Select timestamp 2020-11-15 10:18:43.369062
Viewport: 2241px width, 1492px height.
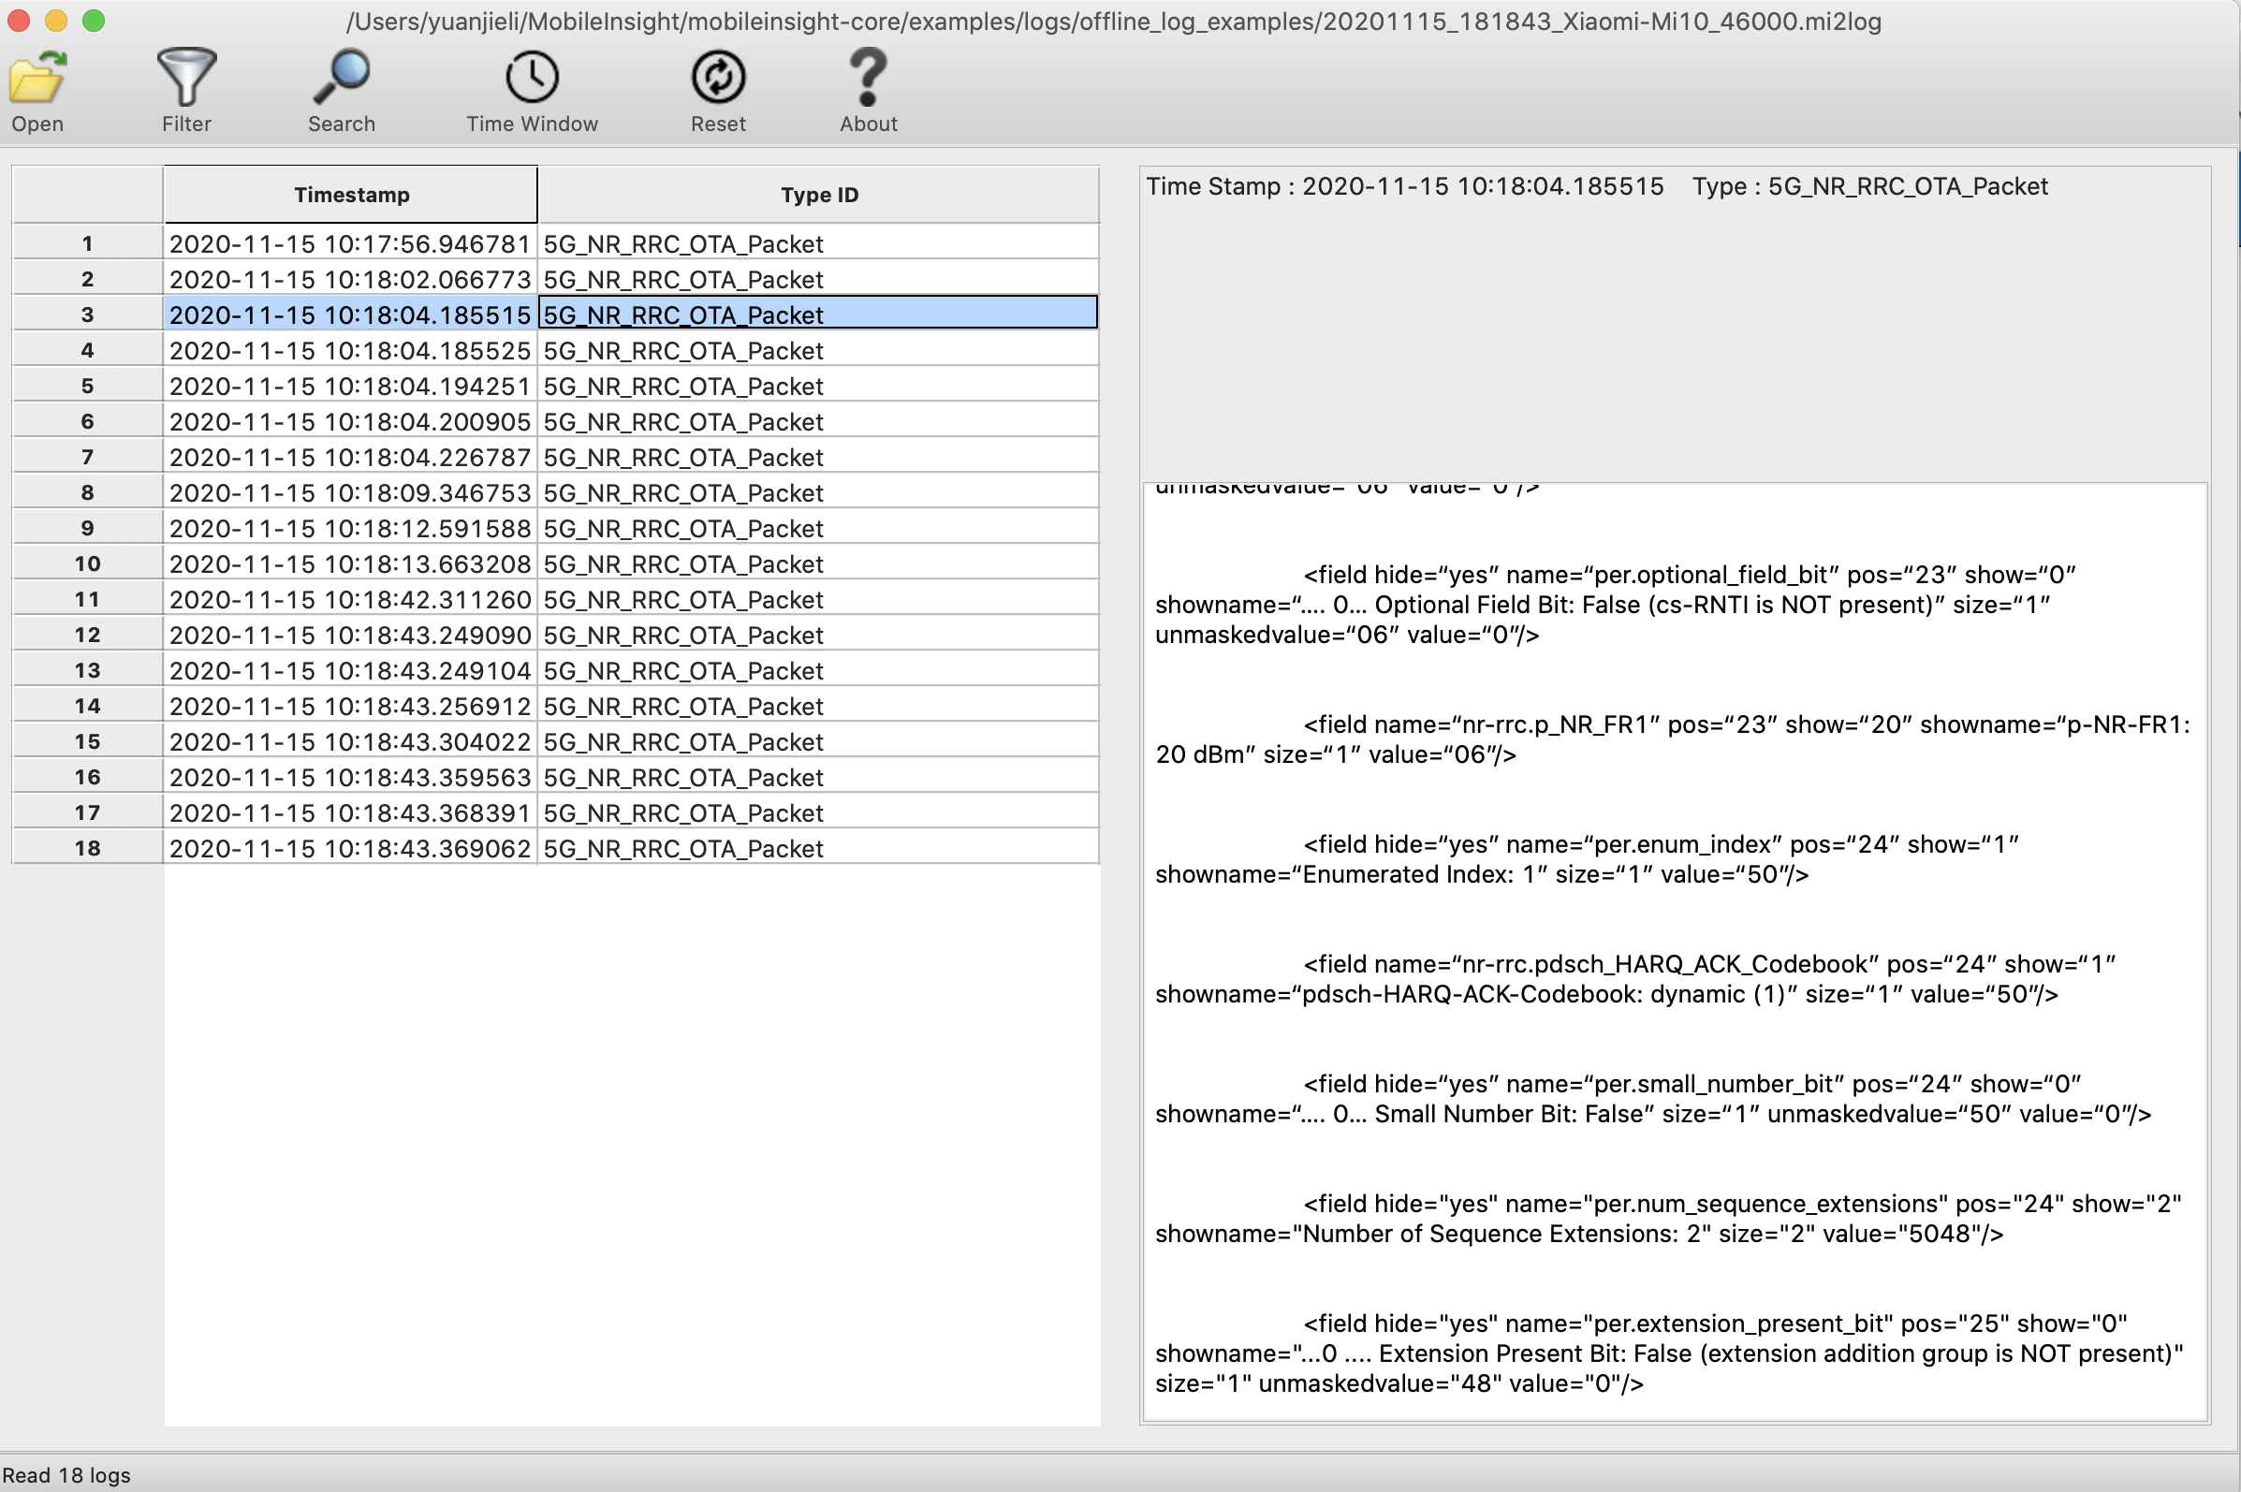350,848
